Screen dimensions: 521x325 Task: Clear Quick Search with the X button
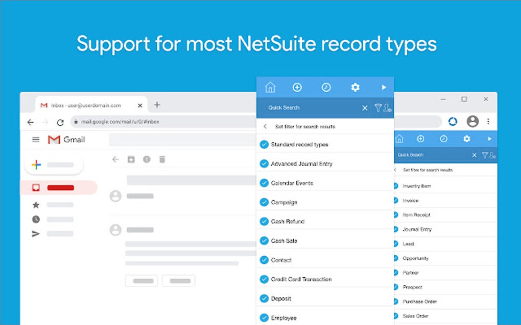click(x=365, y=107)
